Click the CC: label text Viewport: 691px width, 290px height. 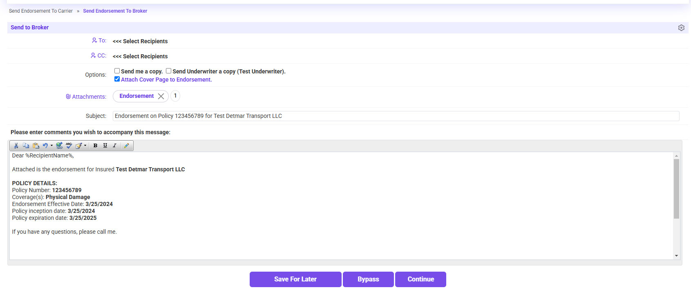pos(102,55)
